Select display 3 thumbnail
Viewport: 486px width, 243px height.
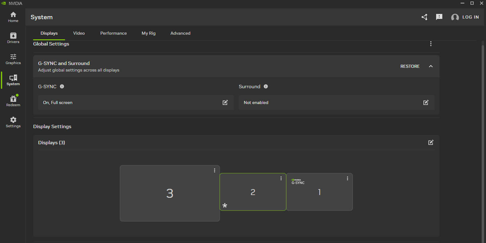pos(170,193)
